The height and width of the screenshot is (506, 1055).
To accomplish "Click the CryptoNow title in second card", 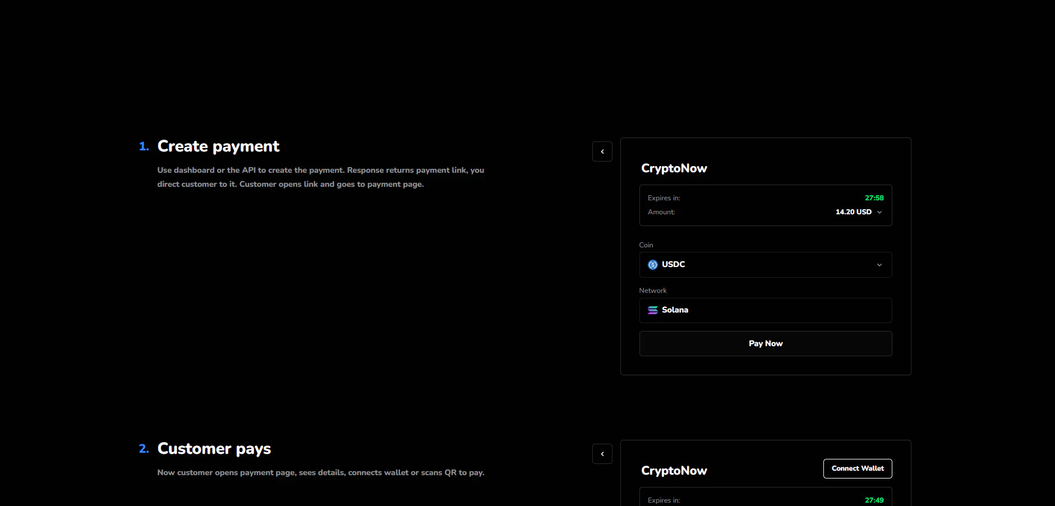I will click(674, 471).
